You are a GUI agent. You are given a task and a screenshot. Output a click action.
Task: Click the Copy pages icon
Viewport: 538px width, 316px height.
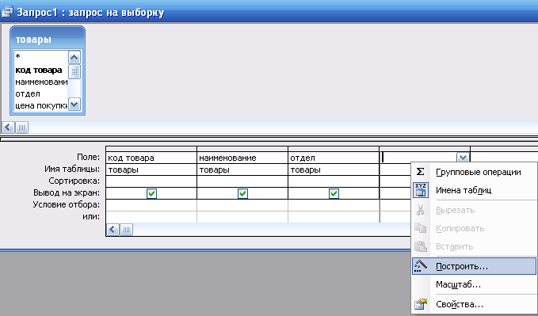coord(420,228)
